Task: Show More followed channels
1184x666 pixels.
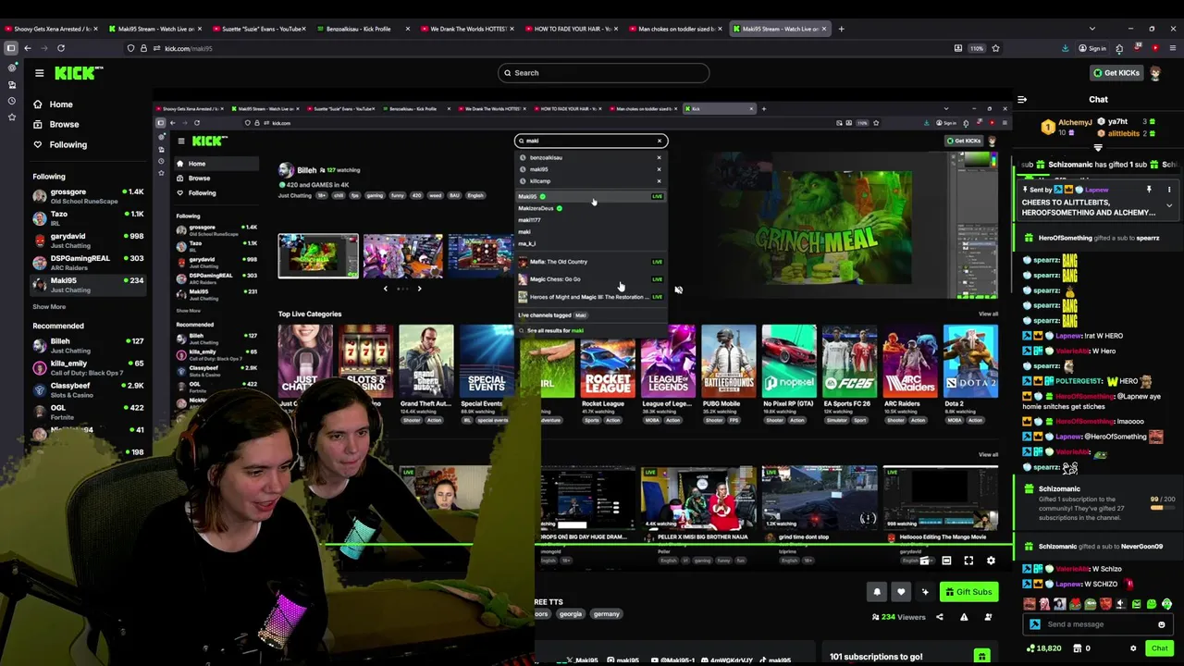Action: pyautogui.click(x=49, y=307)
